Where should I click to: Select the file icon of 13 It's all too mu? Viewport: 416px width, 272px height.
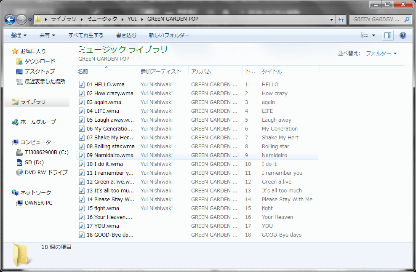82,191
